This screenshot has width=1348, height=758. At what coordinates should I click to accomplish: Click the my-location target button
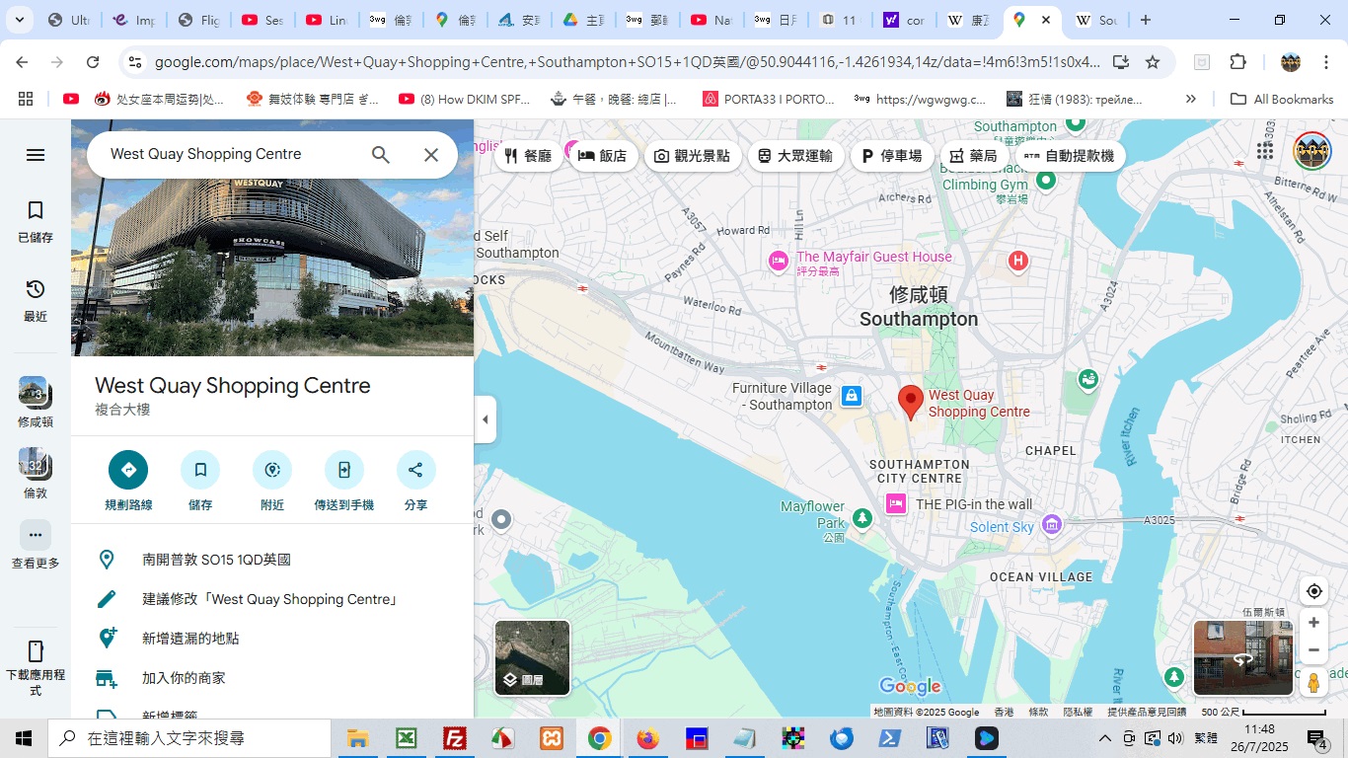[1313, 591]
